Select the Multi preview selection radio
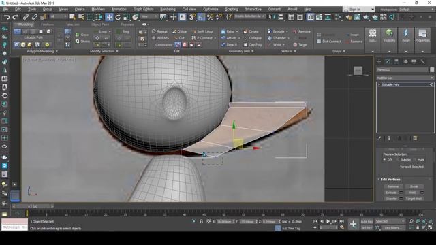Viewport: 436px width, 245px height. click(x=415, y=159)
